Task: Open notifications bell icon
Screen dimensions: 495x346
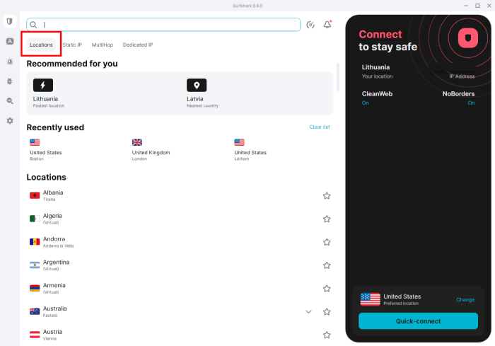Action: click(x=327, y=25)
